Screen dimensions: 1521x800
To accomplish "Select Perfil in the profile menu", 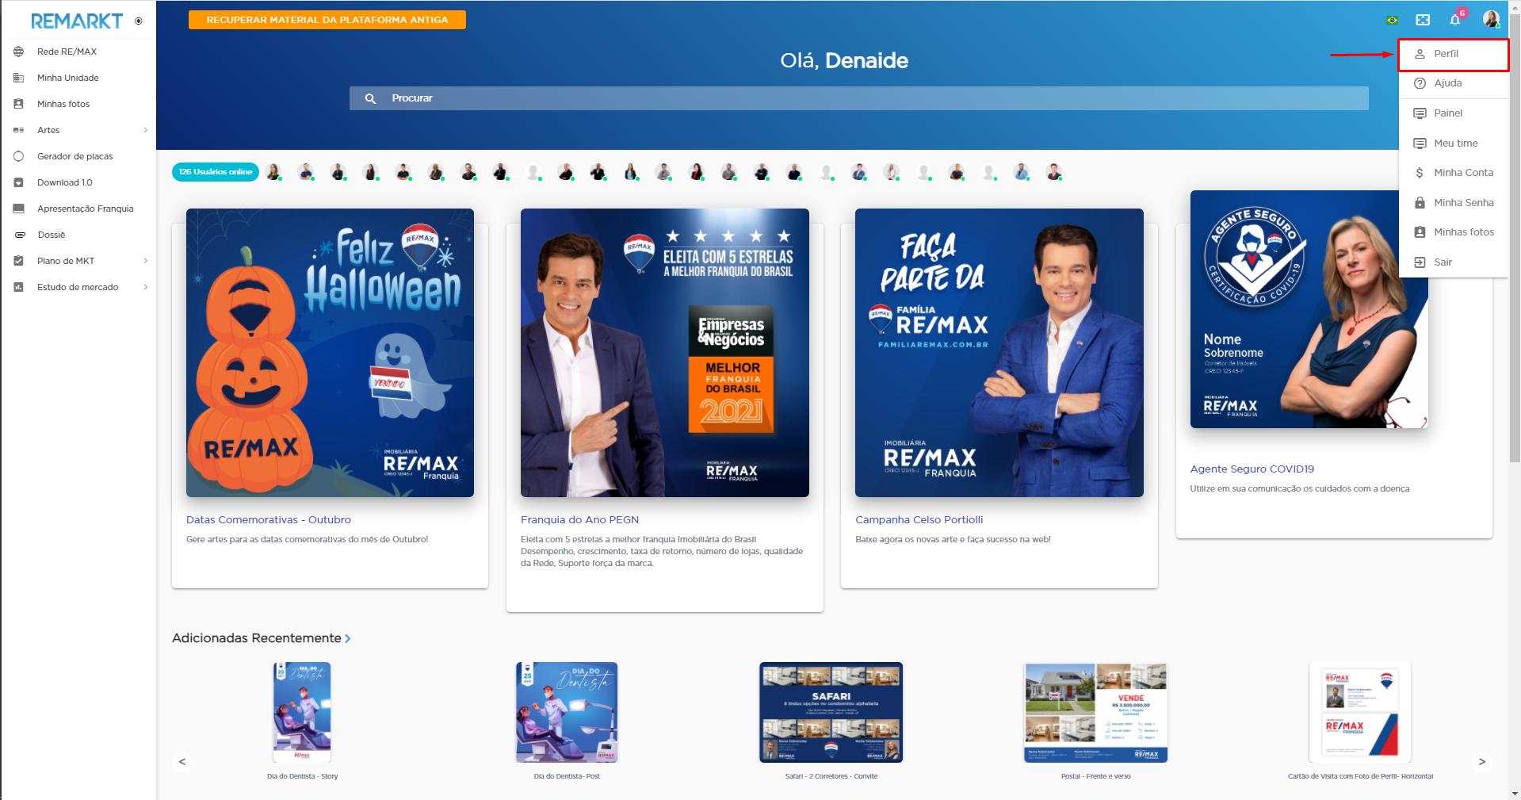I will [1446, 53].
